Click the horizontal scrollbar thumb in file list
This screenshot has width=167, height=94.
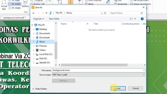94,65
